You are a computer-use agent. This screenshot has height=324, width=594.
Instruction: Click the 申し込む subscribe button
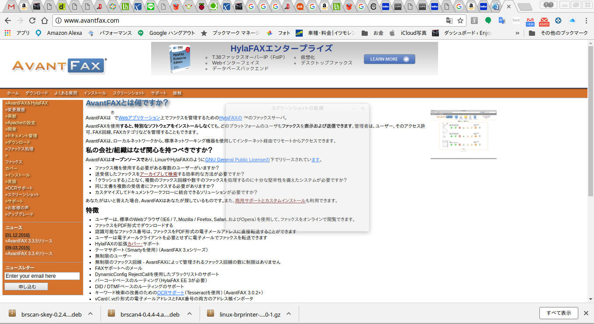26,286
